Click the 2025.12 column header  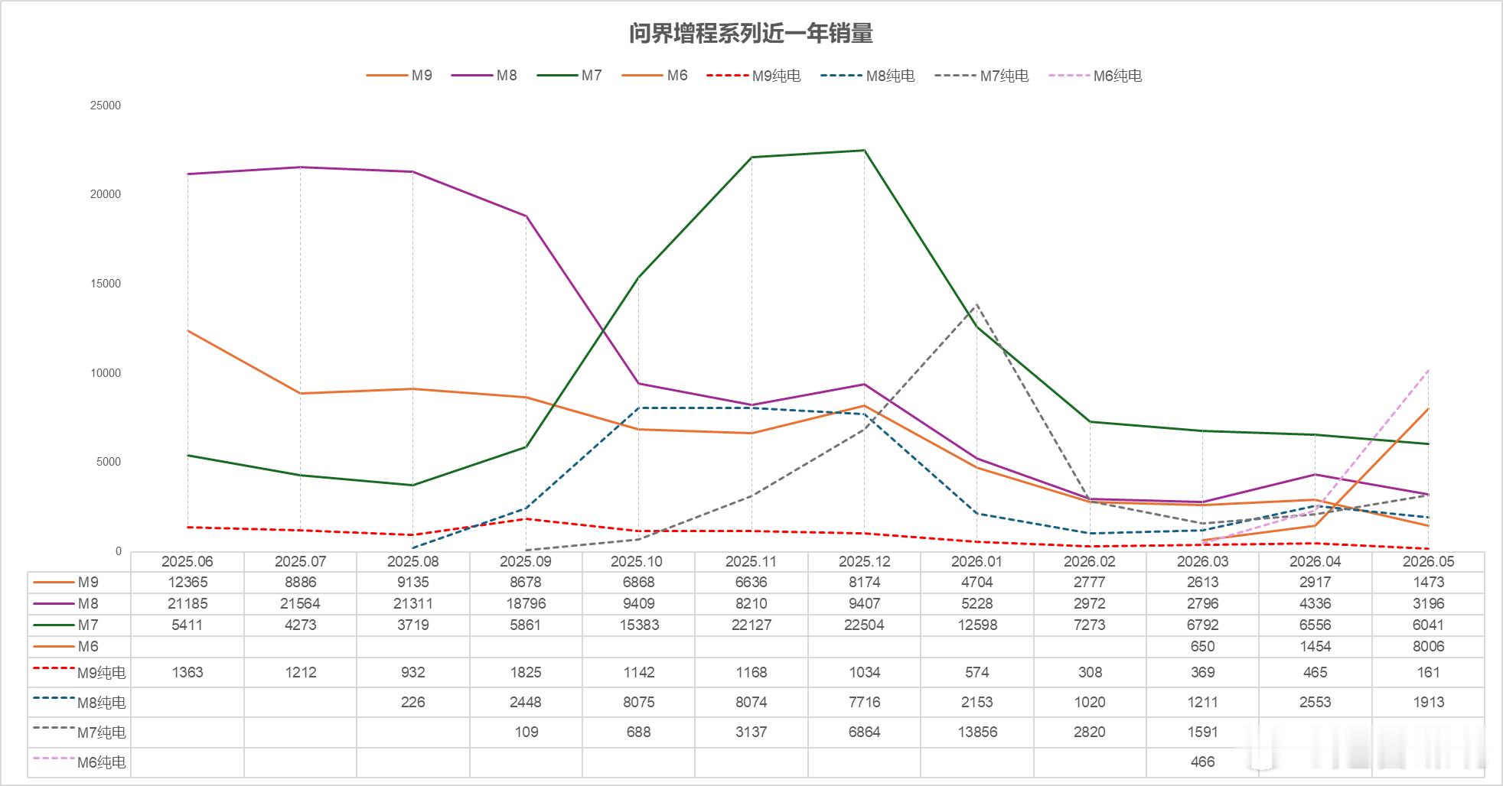[864, 561]
